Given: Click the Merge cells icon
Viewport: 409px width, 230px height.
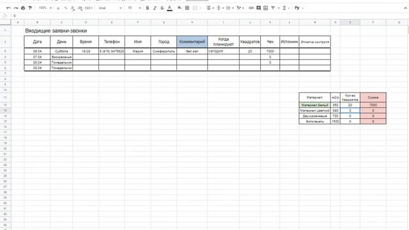Looking at the screenshot, I should 195,8.
